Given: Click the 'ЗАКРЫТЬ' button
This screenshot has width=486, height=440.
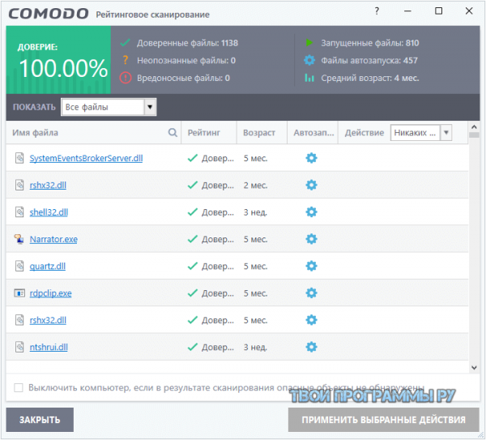Looking at the screenshot, I should 40,420.
